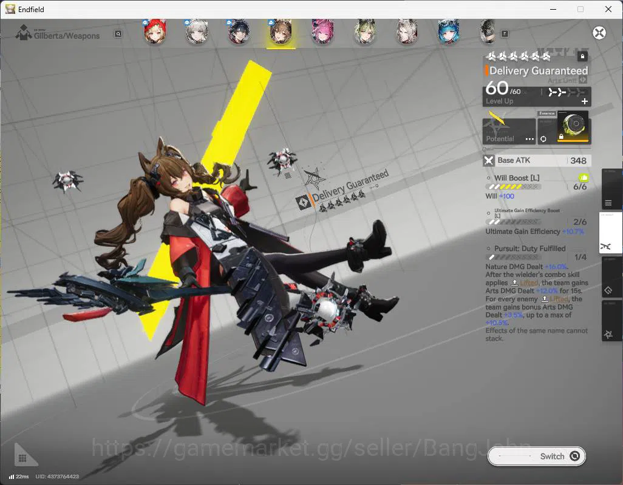Select the blue-haired operator portrait
623x485 pixels.
[x=449, y=32]
